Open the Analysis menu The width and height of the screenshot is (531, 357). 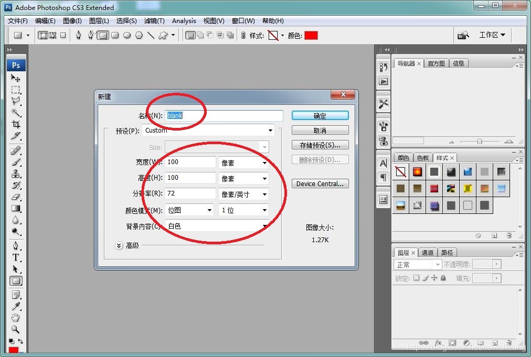click(184, 21)
